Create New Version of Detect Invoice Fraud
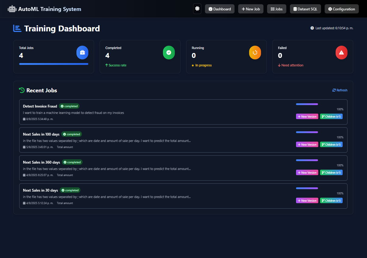This screenshot has height=258, width=367. click(307, 117)
